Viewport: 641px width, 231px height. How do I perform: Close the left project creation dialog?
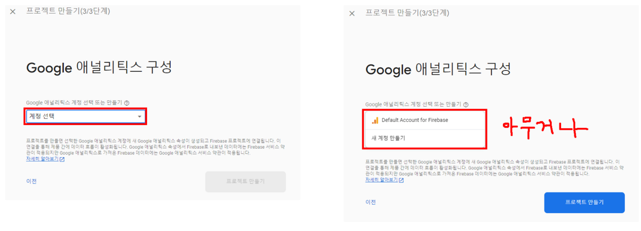click(x=12, y=12)
